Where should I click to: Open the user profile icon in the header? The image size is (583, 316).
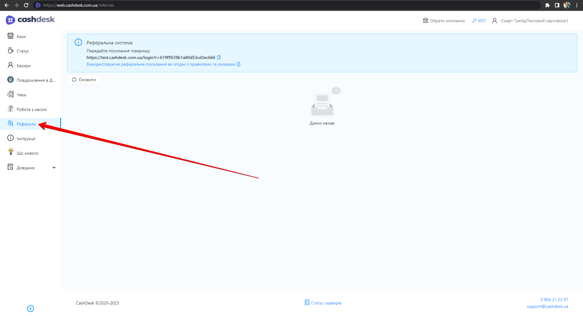[495, 21]
